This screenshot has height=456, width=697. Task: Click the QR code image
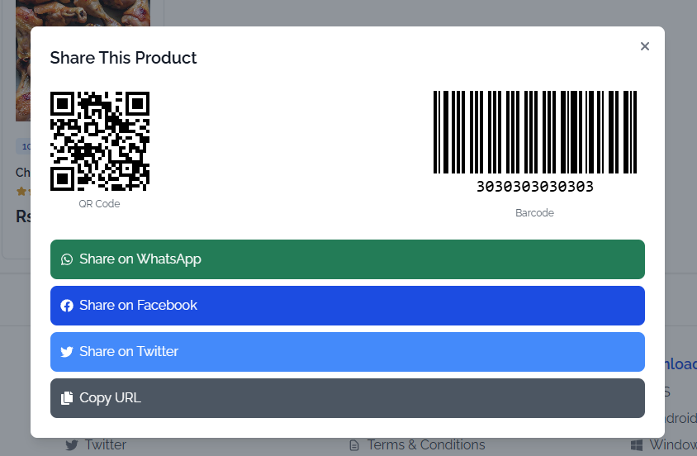[x=100, y=141]
